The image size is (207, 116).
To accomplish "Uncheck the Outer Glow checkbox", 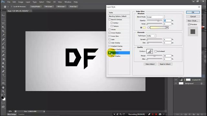I will [110, 53].
